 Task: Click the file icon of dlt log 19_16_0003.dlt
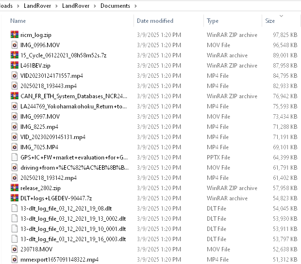[x=15, y=239]
